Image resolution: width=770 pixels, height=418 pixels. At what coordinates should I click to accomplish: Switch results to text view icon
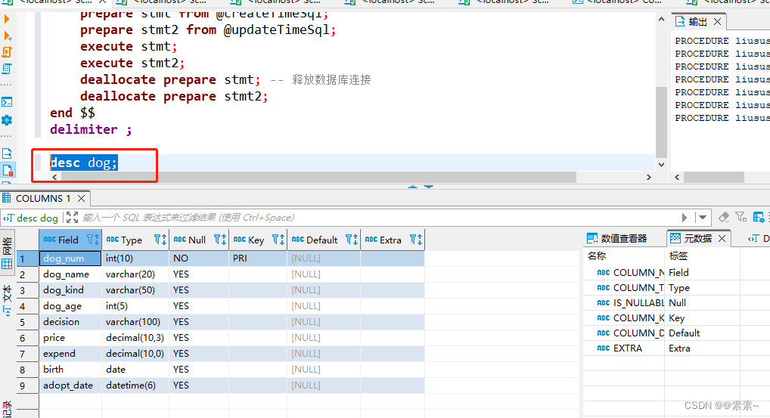pos(7,311)
